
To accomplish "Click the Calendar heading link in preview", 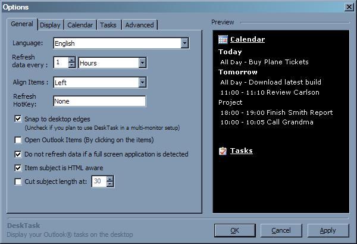I will [248, 39].
